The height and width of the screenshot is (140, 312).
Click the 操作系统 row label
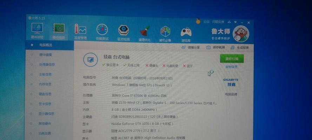click(89, 84)
